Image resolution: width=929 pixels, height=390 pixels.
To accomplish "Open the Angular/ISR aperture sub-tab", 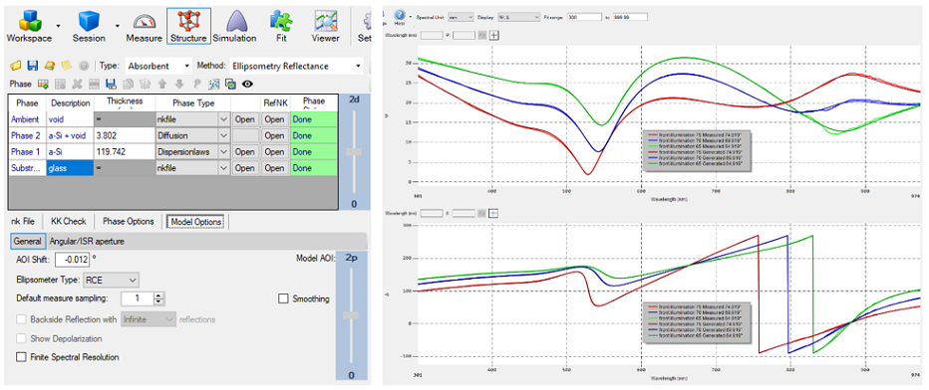I will 87,241.
